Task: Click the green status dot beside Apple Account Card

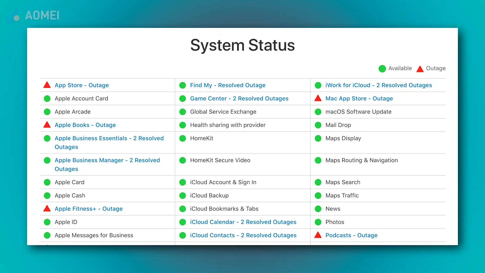Action: [x=47, y=99]
